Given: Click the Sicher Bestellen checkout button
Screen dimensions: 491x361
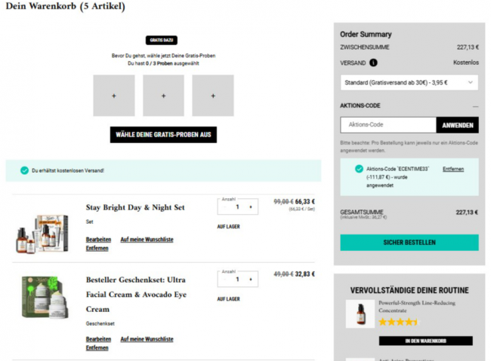Looking at the screenshot, I should click(x=409, y=243).
